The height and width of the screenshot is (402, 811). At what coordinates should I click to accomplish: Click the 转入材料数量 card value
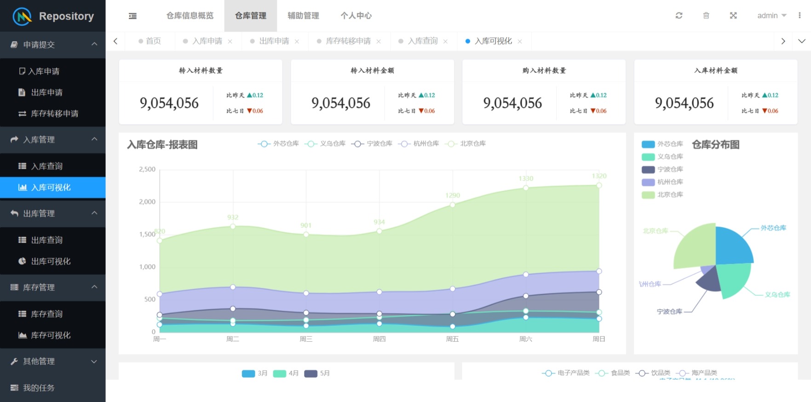coord(169,103)
